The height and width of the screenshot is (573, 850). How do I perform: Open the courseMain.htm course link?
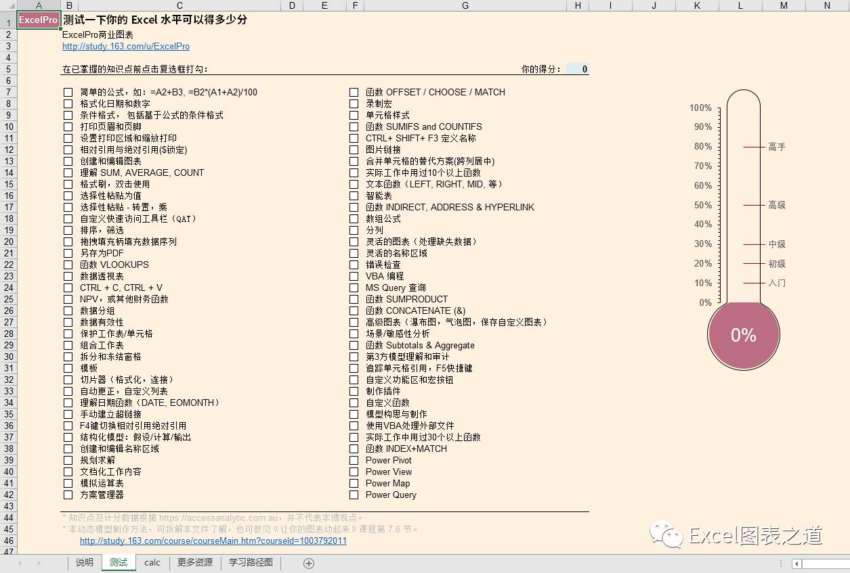(x=213, y=541)
